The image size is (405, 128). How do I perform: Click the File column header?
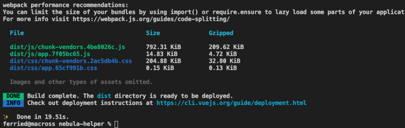pos(17,33)
